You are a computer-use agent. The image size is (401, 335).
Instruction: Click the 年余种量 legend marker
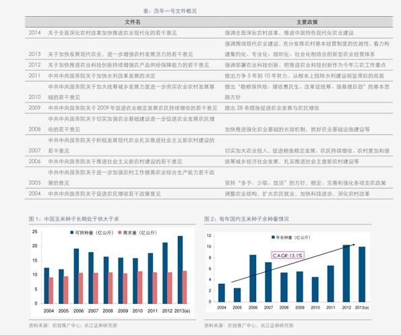point(273,237)
